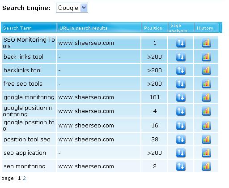Image resolution: width=229 pixels, height=188 pixels.
Task: Open page analysis for seo application
Action: click(x=181, y=153)
